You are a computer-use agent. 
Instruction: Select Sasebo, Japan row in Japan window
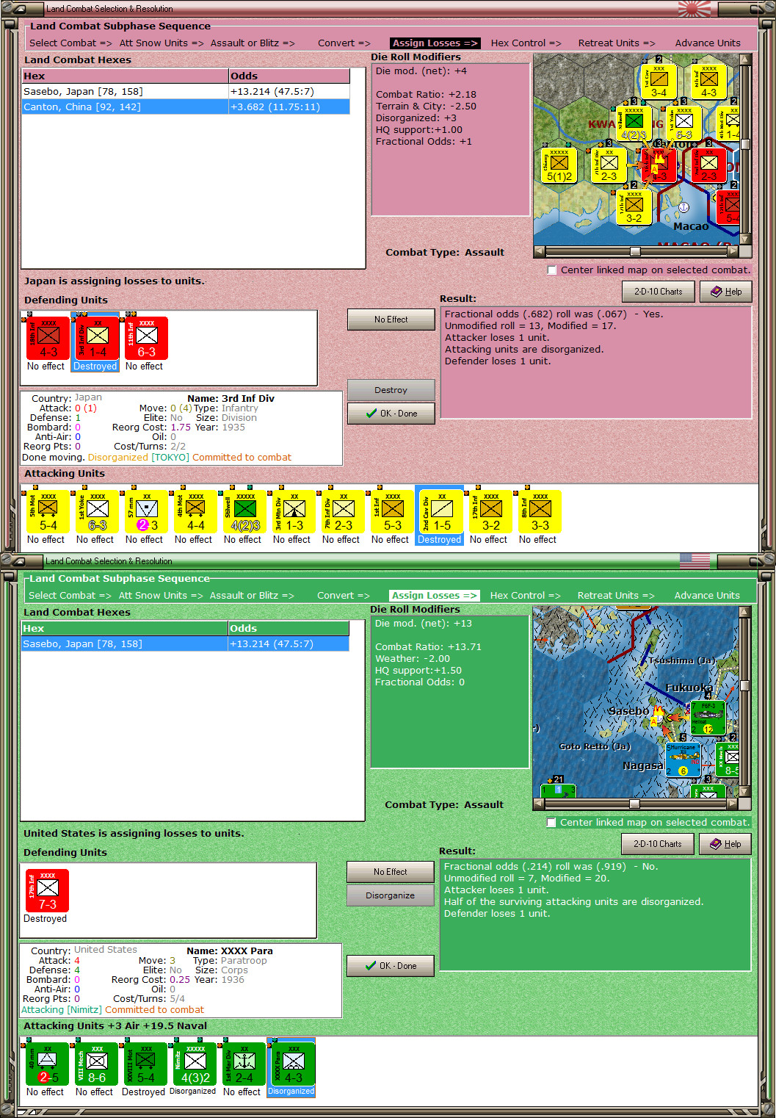pyautogui.click(x=186, y=92)
